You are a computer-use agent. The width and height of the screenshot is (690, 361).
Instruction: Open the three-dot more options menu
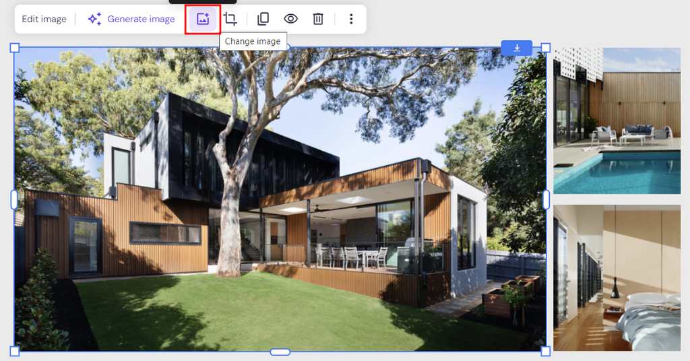tap(350, 19)
